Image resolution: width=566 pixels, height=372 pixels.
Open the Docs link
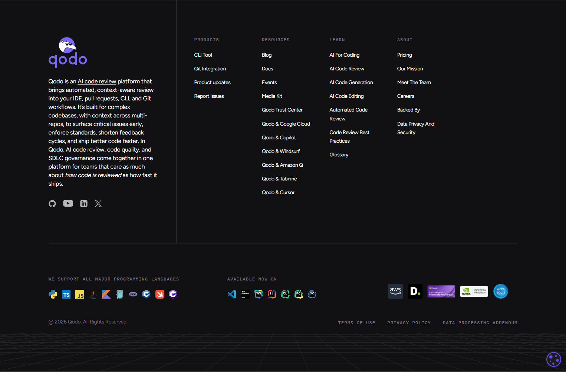click(x=267, y=69)
